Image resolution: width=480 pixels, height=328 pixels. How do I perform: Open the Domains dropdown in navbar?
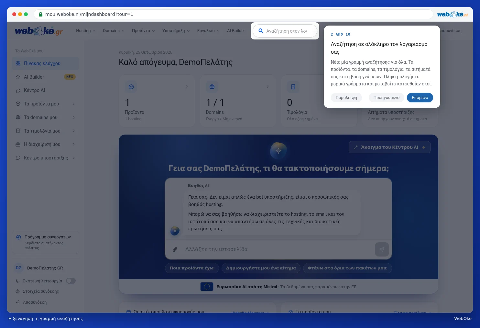click(x=114, y=31)
